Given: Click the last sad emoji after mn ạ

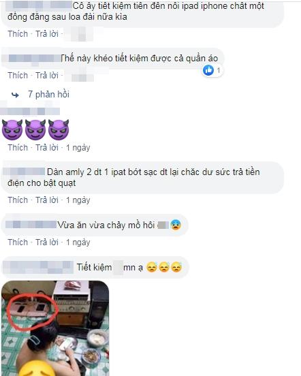Looking at the screenshot, I should (x=176, y=267).
